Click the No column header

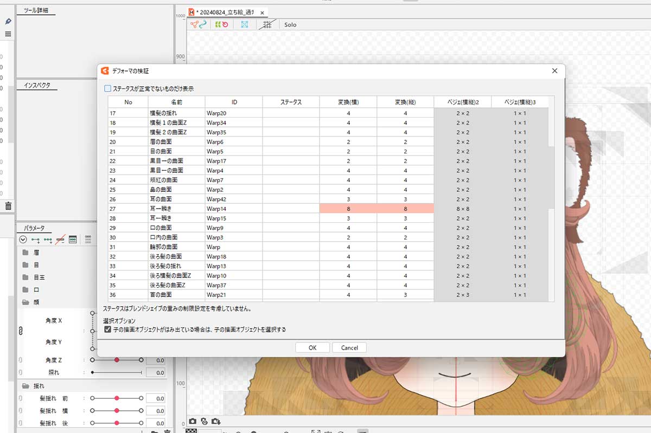tap(128, 102)
